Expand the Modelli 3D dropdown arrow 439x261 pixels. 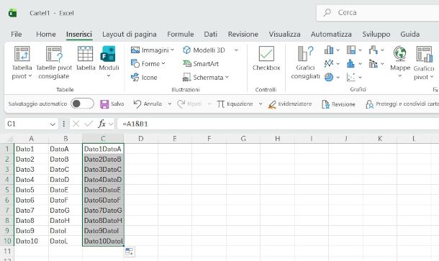click(x=236, y=50)
